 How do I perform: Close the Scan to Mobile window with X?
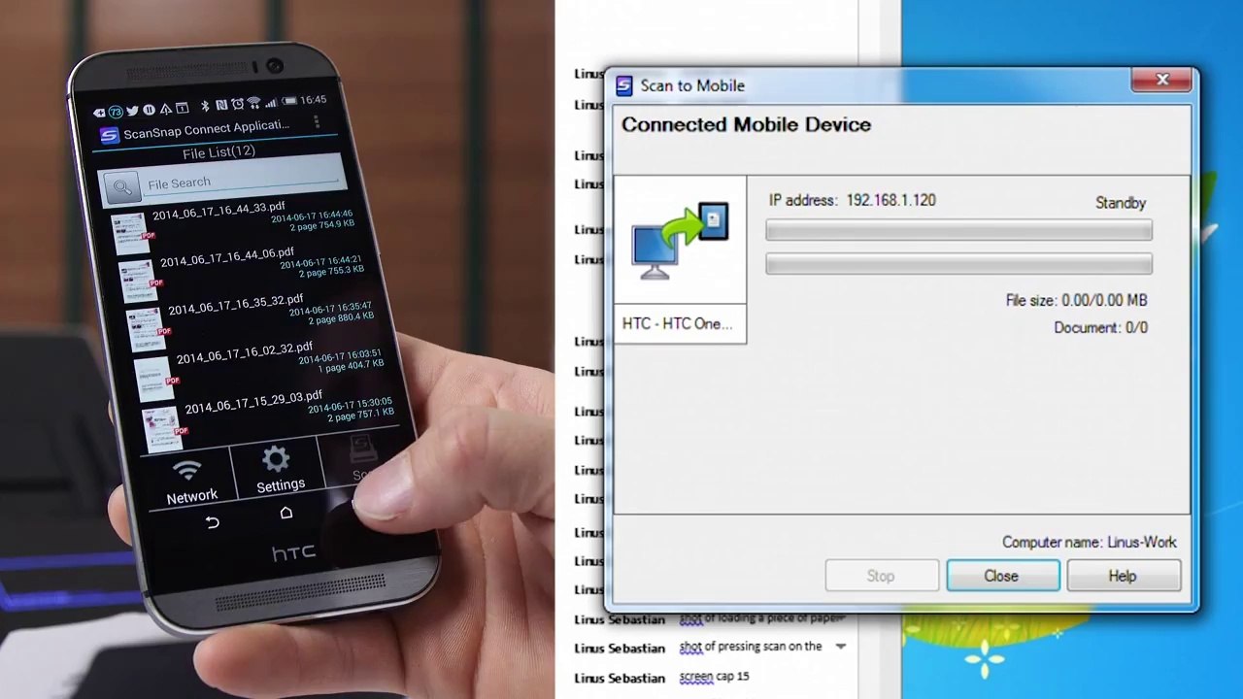tap(1162, 81)
